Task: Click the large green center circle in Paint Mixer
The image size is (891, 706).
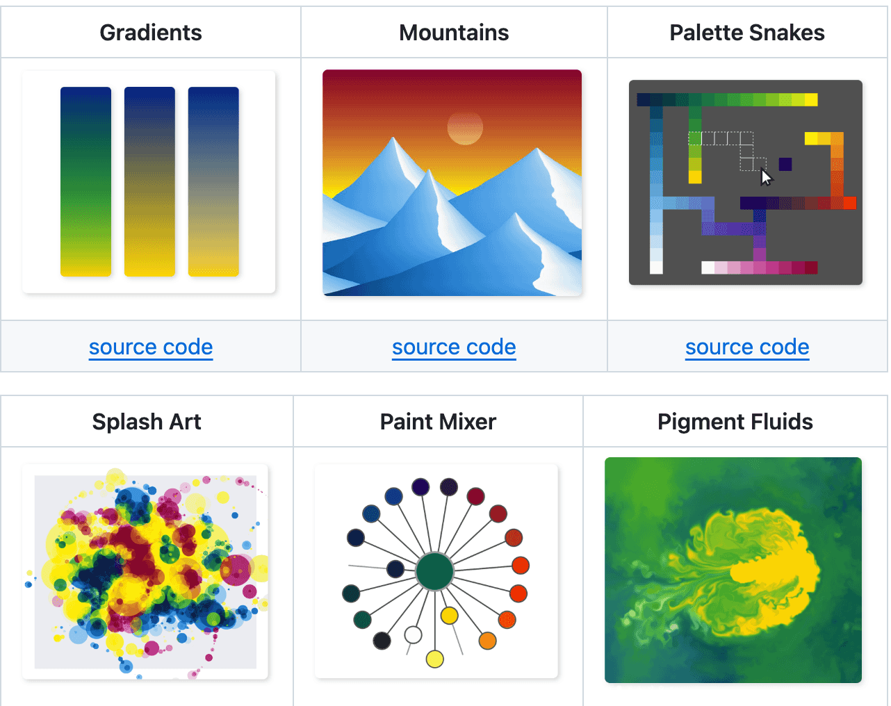Action: (x=435, y=571)
